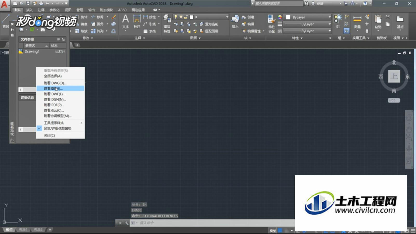Click the 修剪 trim tool
This screenshot has width=416, height=234.
[97, 17]
